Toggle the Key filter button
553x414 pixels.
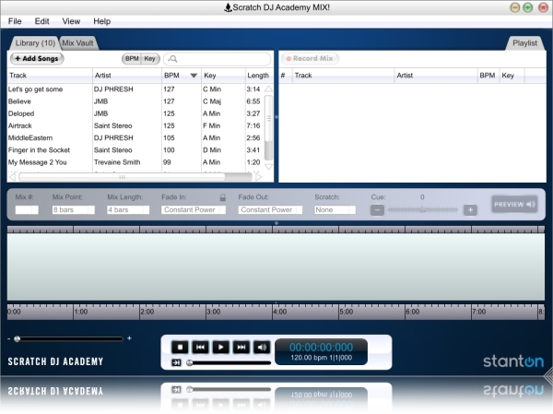[150, 59]
